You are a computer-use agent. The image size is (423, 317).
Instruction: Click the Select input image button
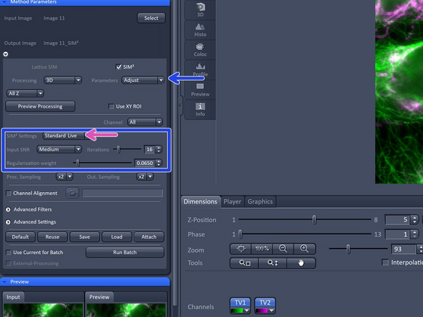(x=151, y=18)
